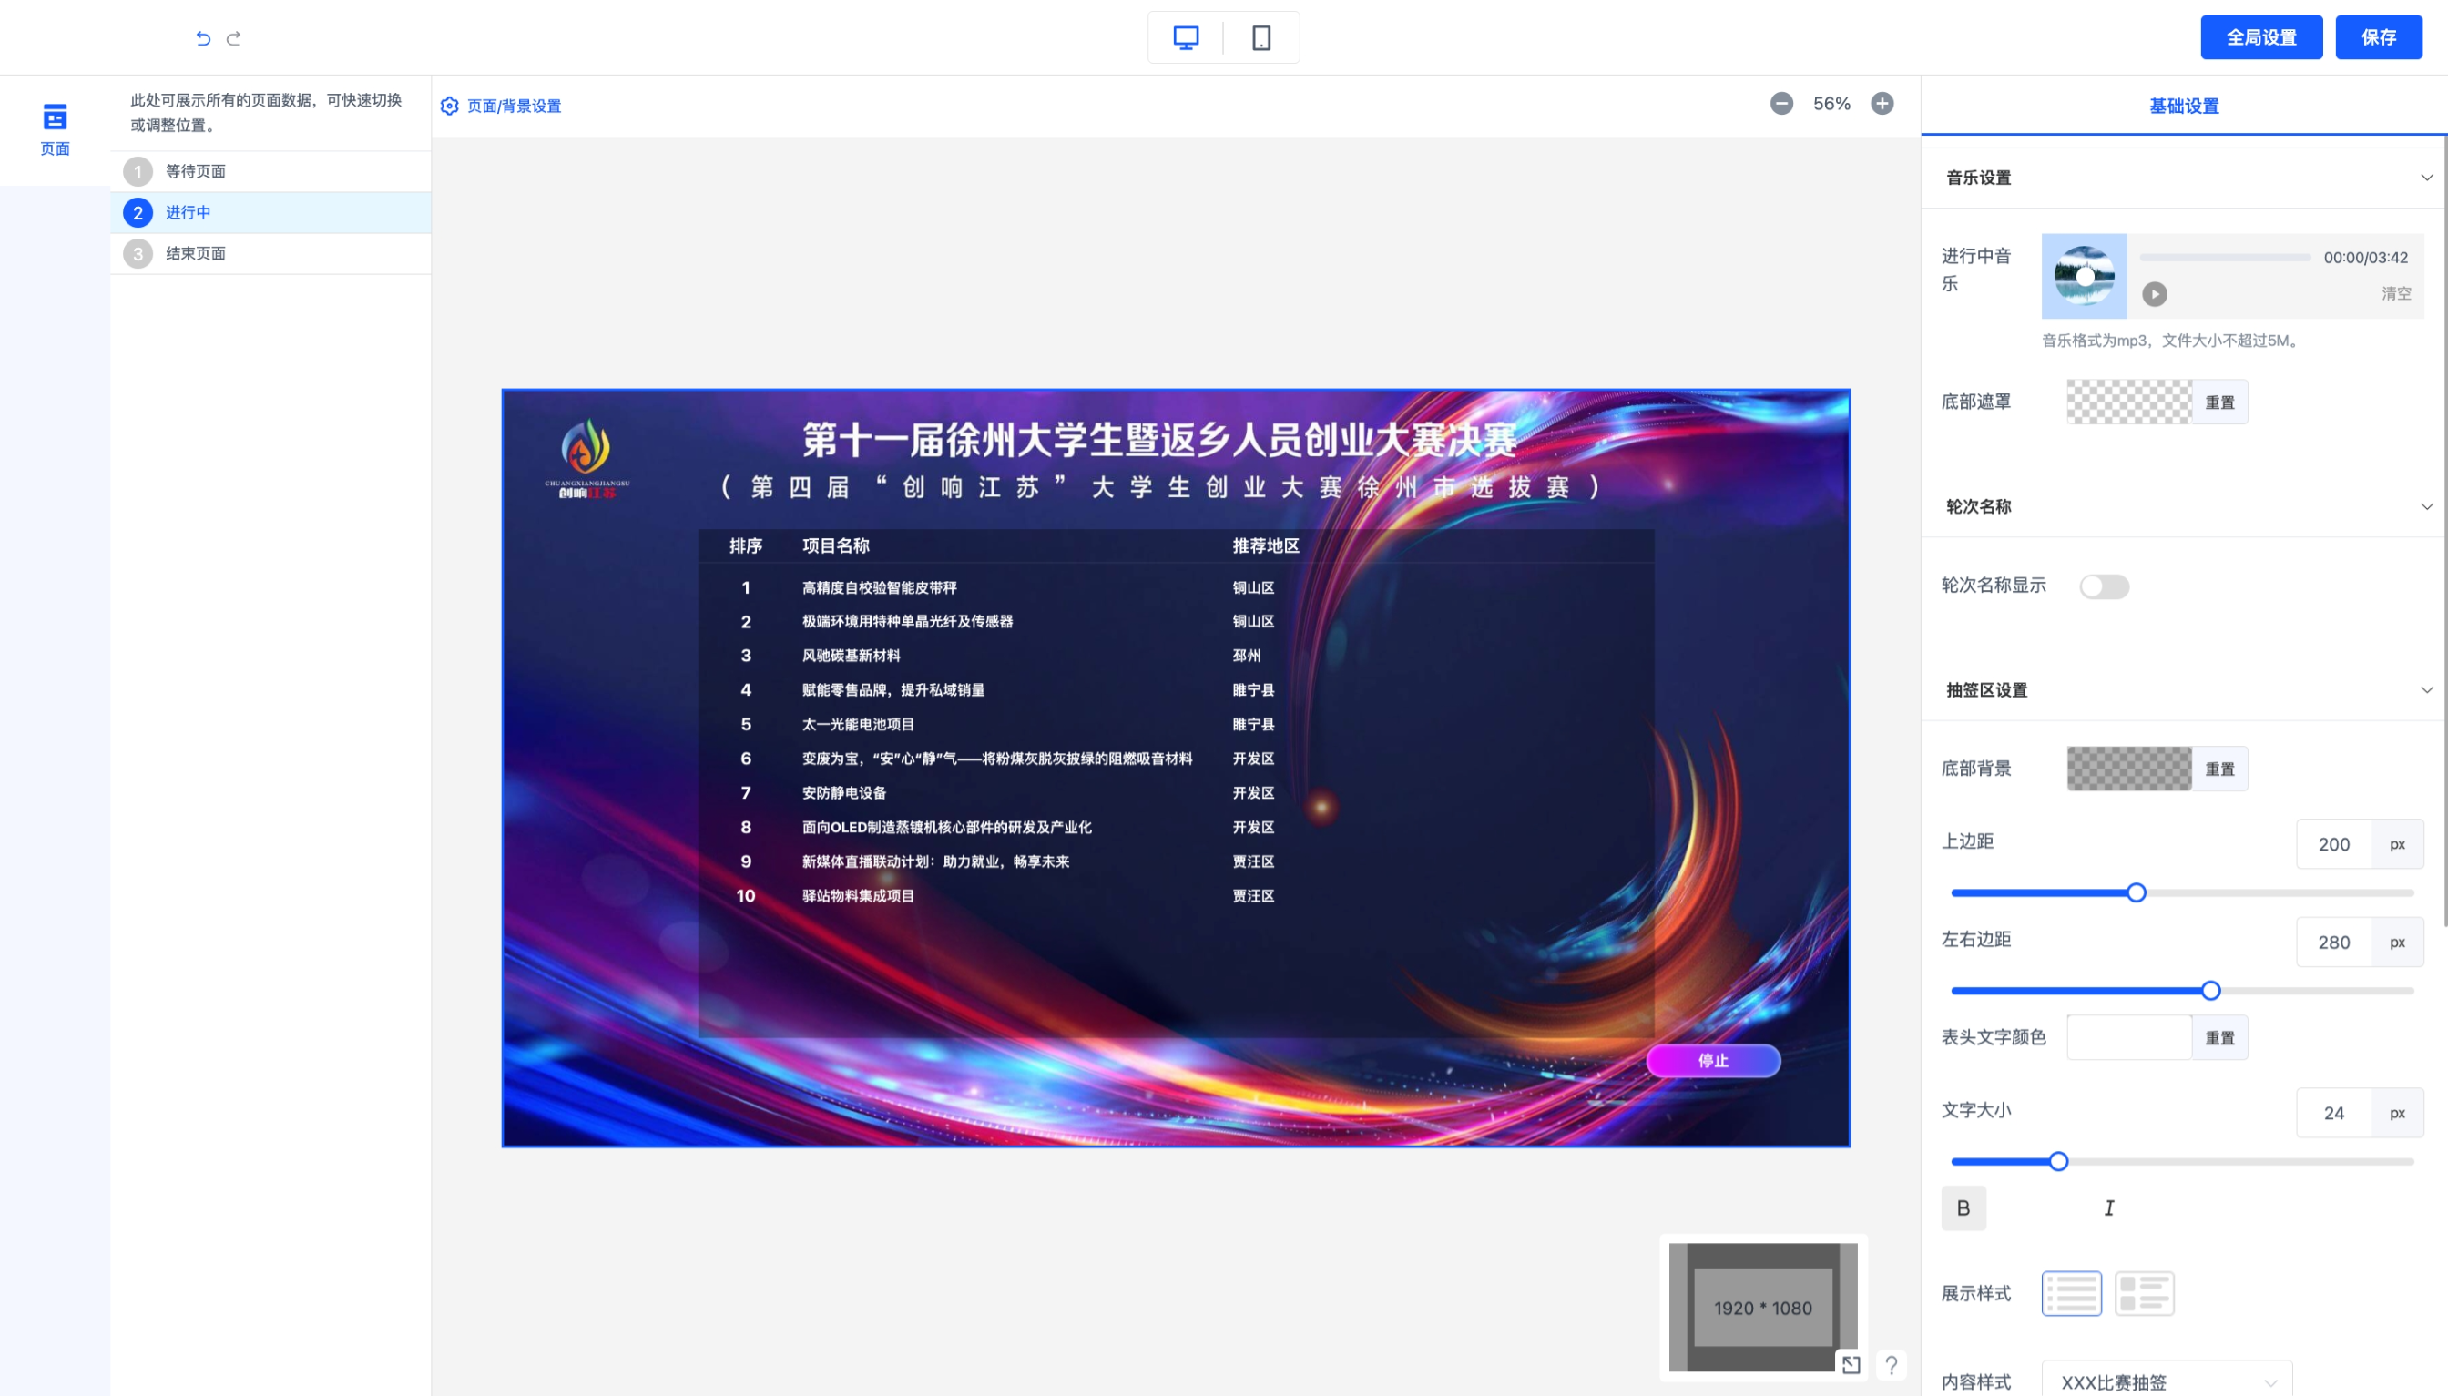The height and width of the screenshot is (1396, 2448).
Task: Click the 排序 column header
Action: (x=745, y=545)
